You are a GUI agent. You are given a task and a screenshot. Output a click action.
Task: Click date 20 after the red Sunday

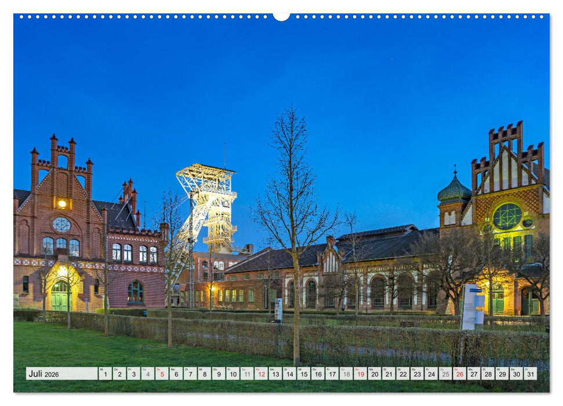click(x=374, y=375)
